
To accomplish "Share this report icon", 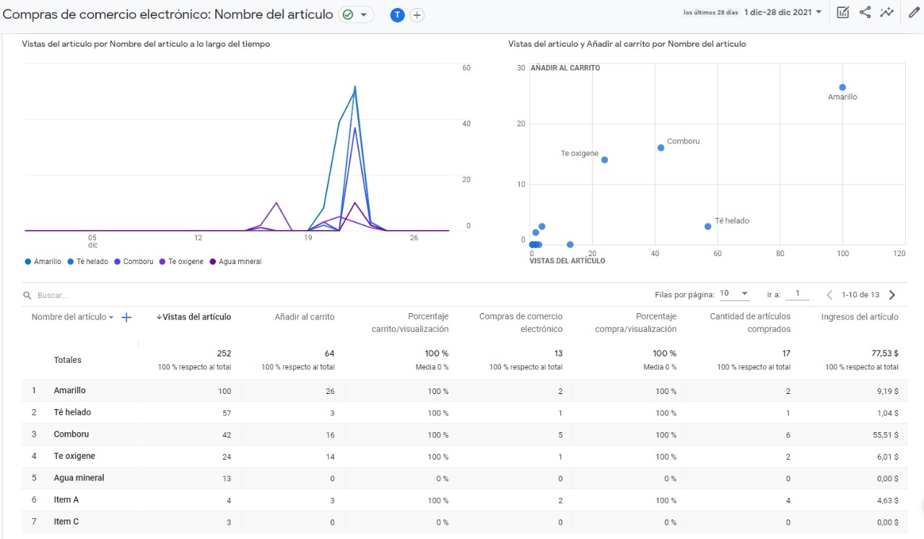I will [865, 12].
